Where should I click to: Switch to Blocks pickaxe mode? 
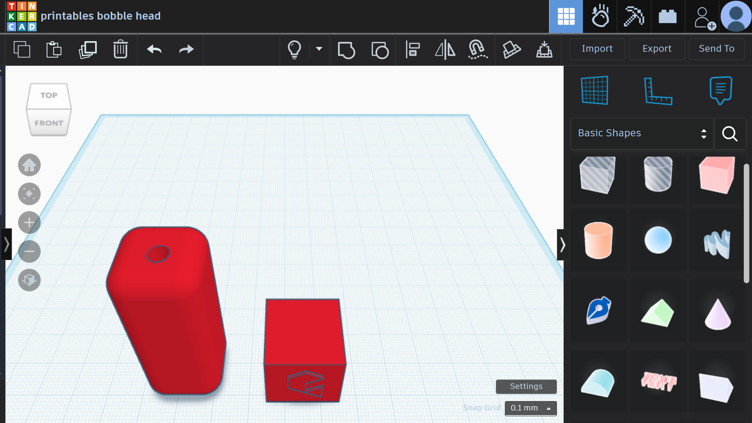(x=634, y=16)
